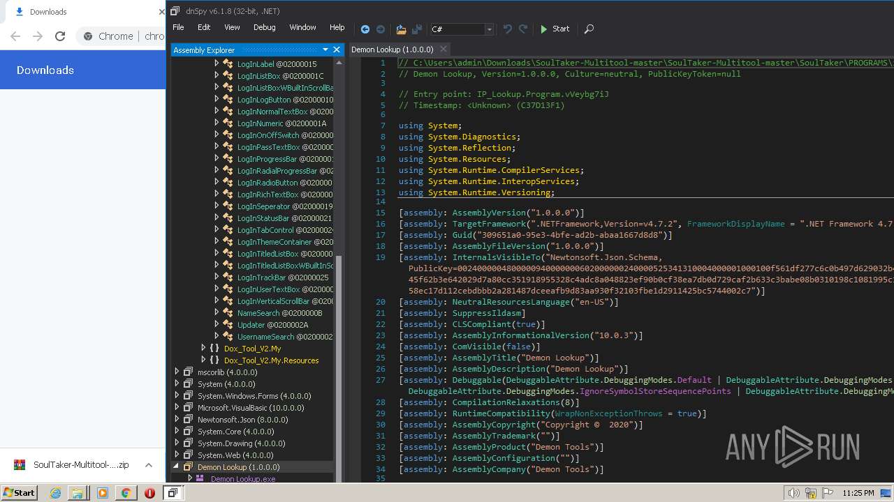Expand the LogInLabel class node
Screen dimensions: 894x502
(x=217, y=63)
